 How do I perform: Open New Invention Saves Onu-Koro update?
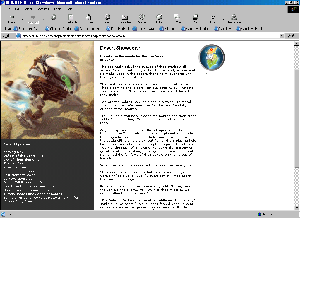click(29, 186)
